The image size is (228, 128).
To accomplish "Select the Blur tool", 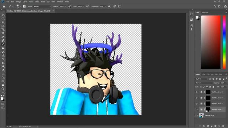I will pos(3,63).
